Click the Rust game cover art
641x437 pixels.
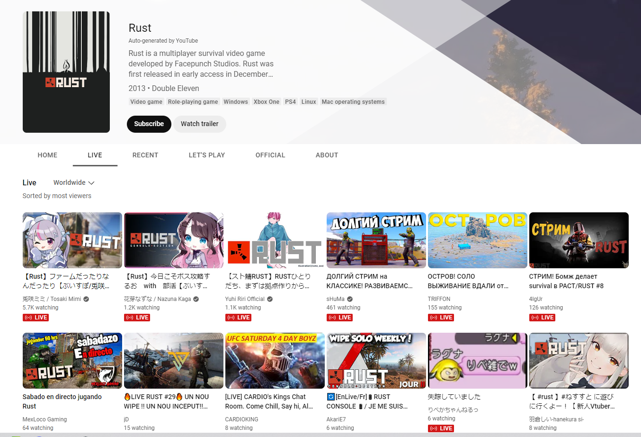pyautogui.click(x=66, y=72)
